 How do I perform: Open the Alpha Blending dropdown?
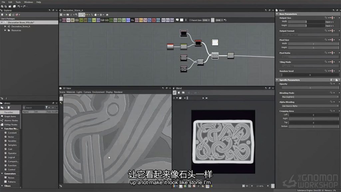310,106
